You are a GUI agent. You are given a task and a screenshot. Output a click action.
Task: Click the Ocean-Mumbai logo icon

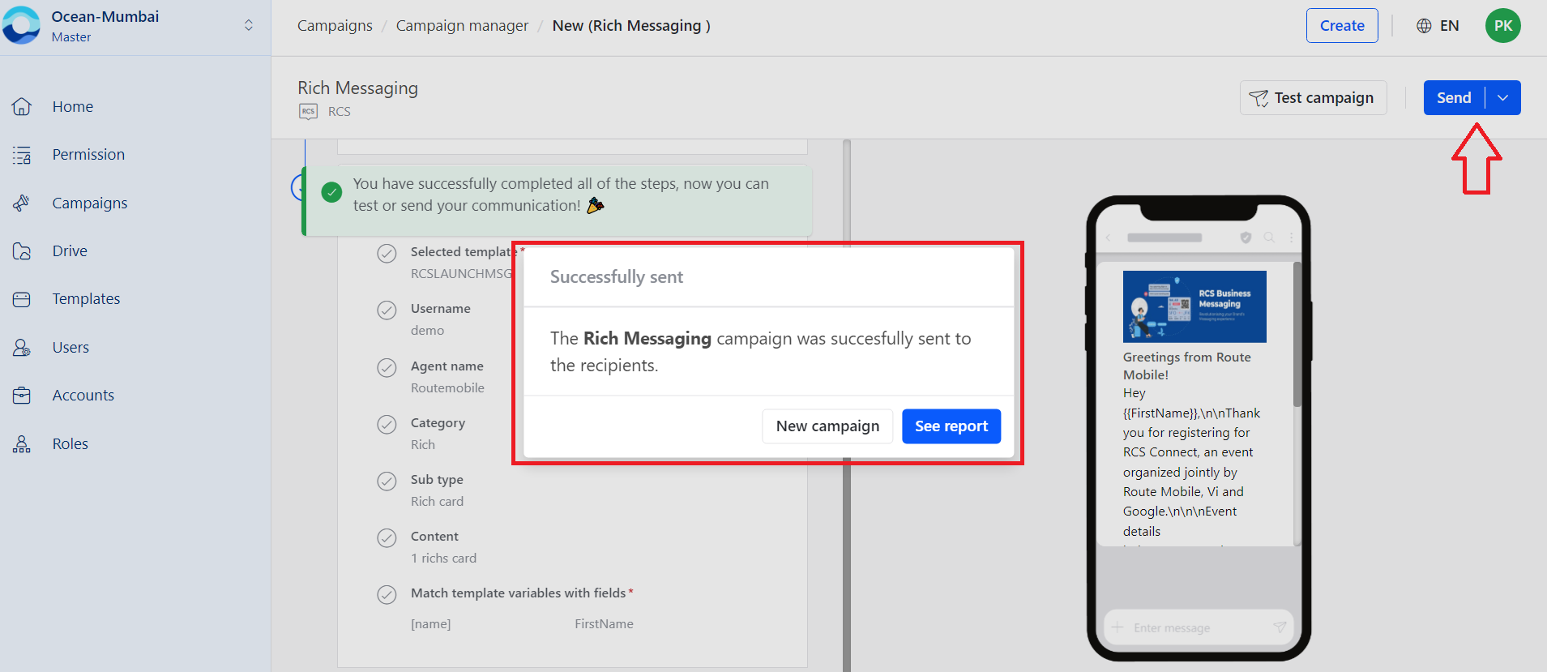click(21, 25)
